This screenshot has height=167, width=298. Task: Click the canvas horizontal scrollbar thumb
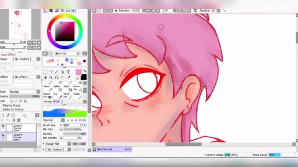(183, 144)
